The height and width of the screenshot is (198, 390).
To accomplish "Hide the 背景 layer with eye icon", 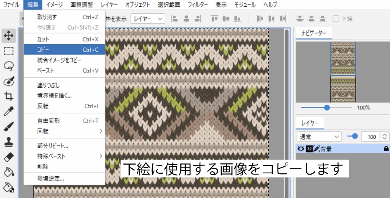I will [301, 149].
